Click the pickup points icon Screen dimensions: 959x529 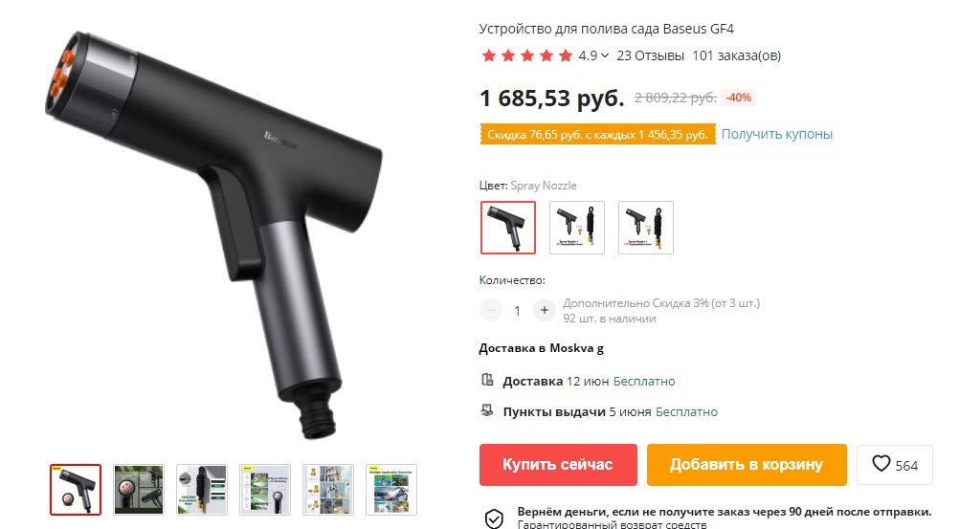(487, 410)
